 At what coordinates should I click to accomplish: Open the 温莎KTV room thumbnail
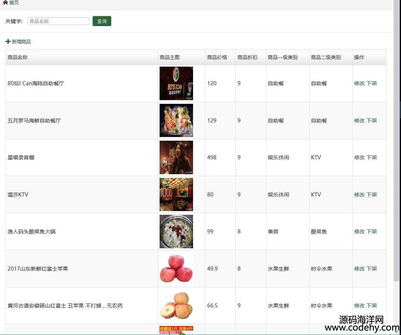[x=176, y=195]
